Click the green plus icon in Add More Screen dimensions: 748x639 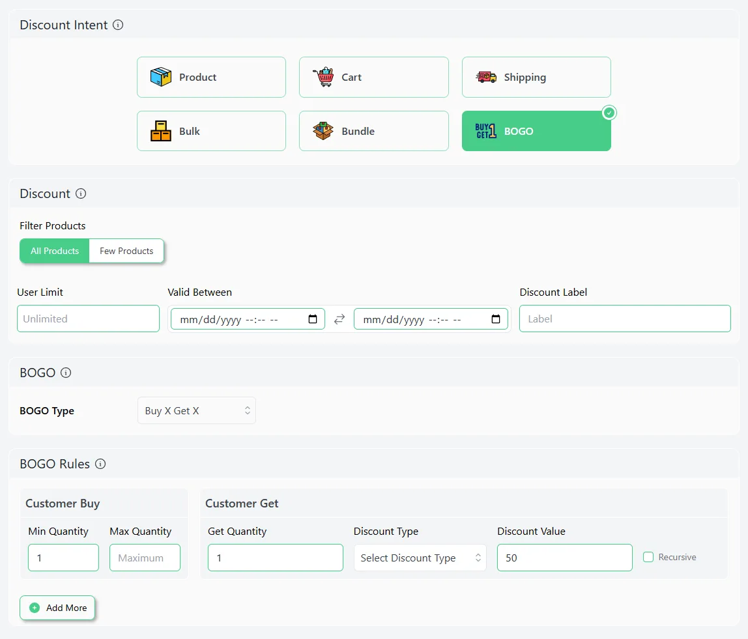coord(35,608)
